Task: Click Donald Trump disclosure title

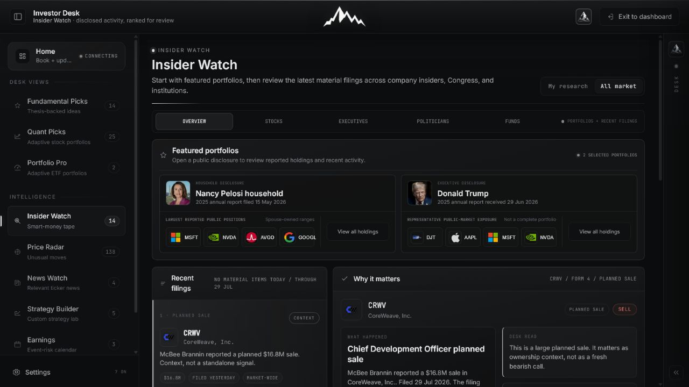Action: click(x=463, y=193)
